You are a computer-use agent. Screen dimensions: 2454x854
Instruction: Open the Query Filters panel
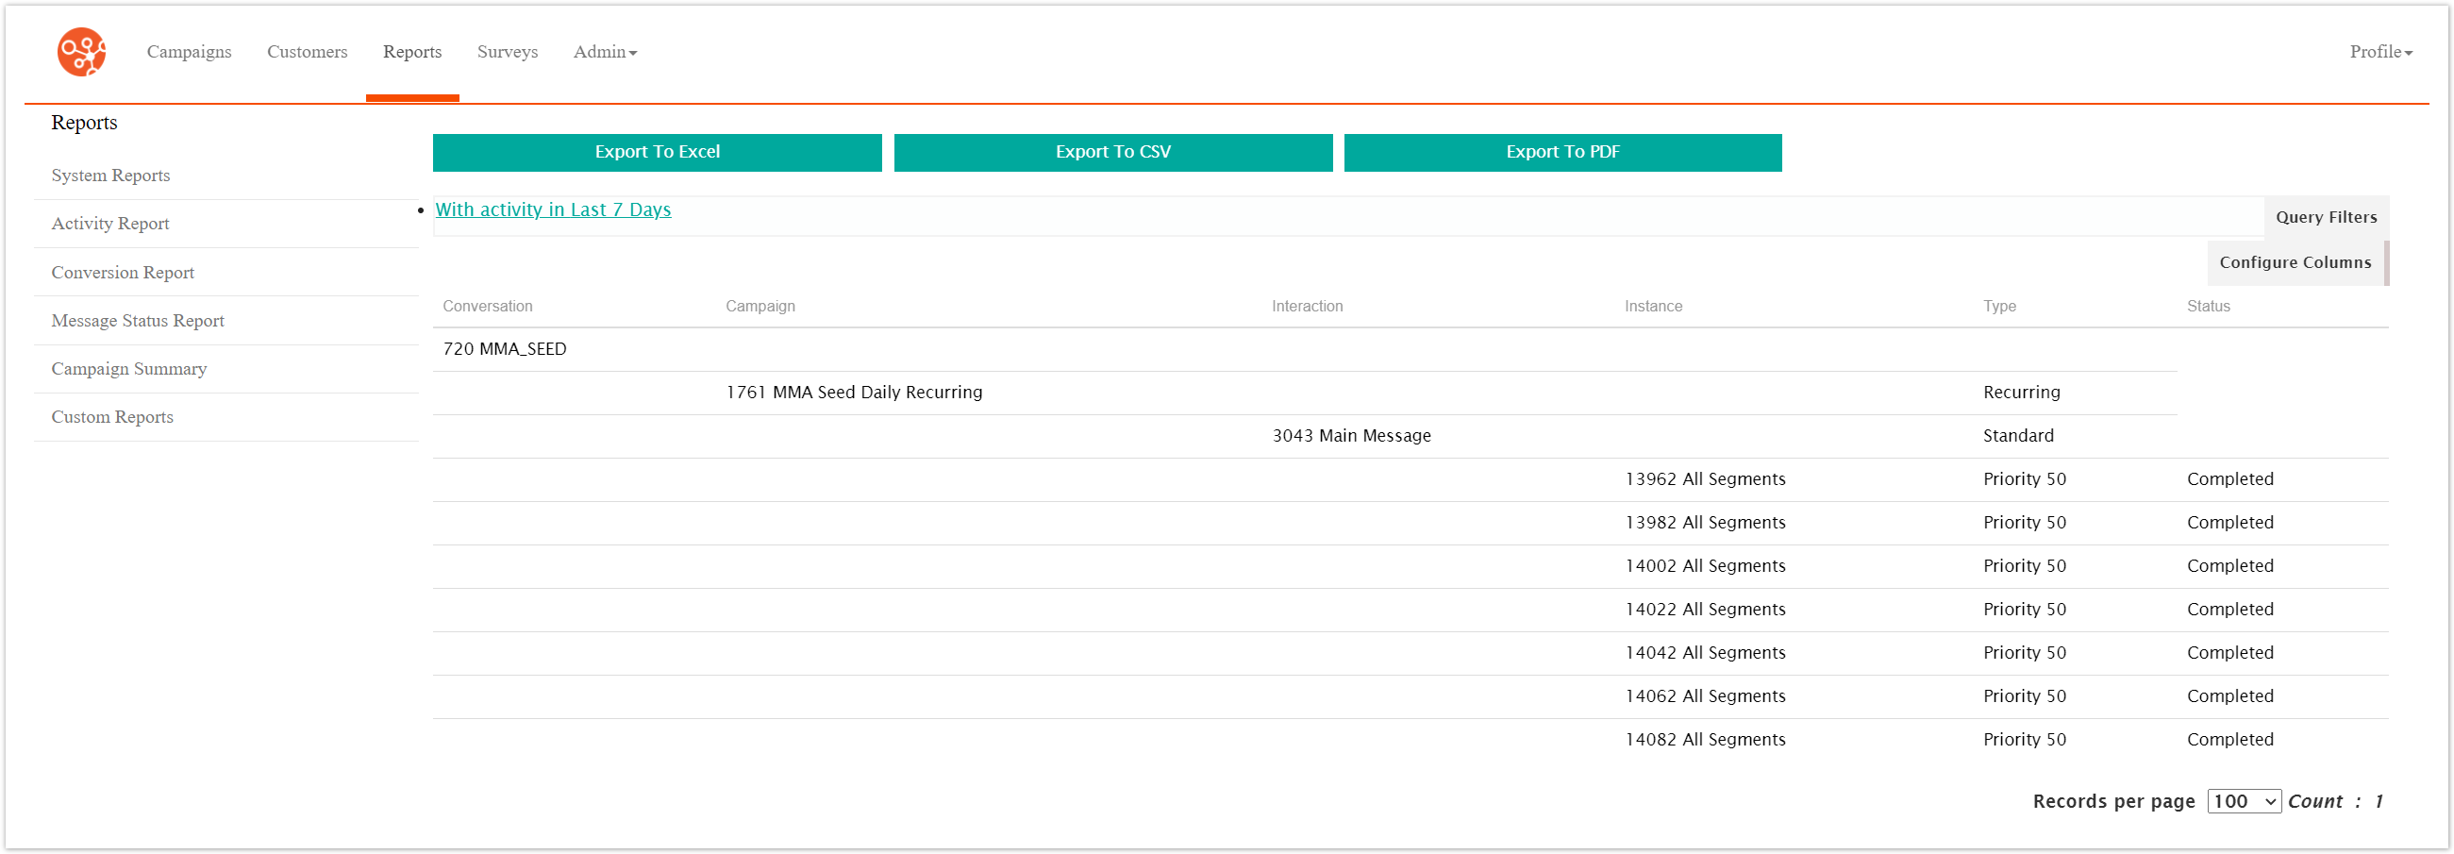(x=2326, y=216)
